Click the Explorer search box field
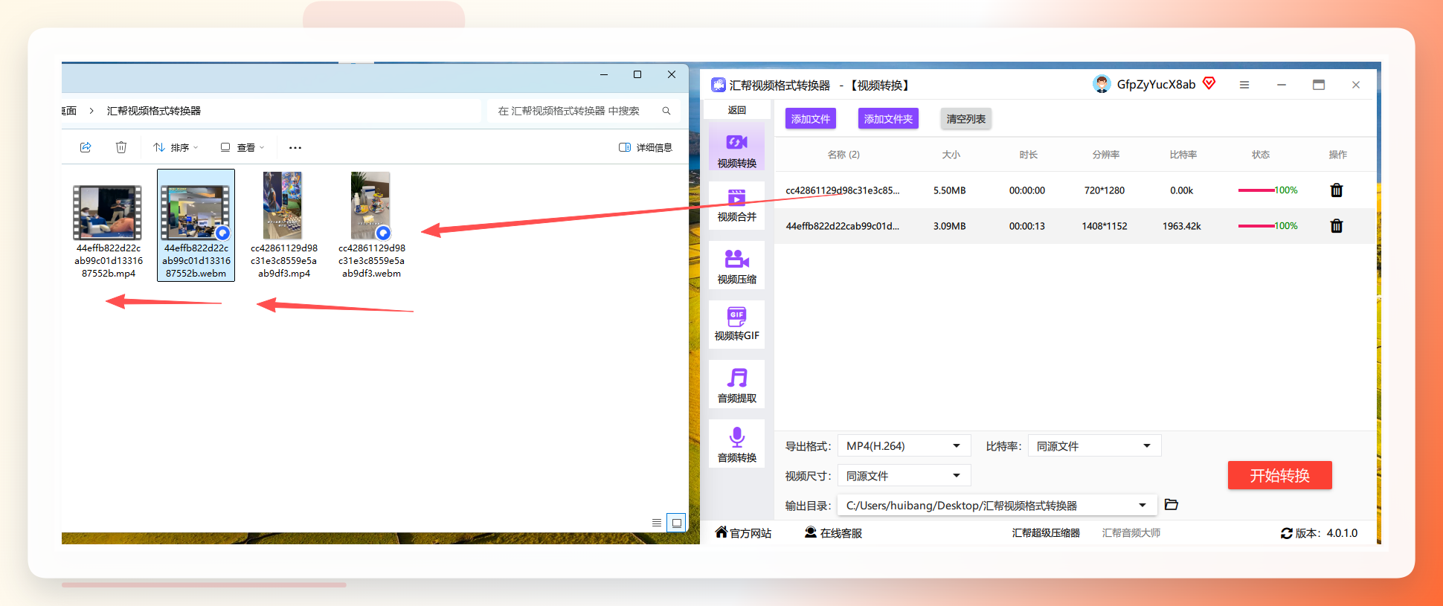1443x606 pixels. pyautogui.click(x=583, y=111)
